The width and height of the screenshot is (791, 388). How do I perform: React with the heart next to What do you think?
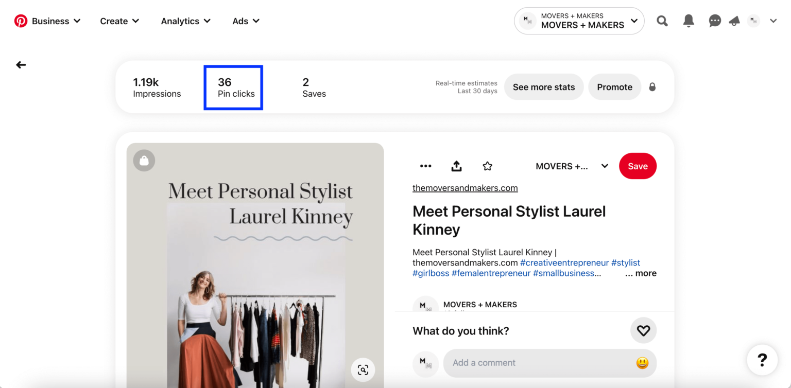coord(643,330)
